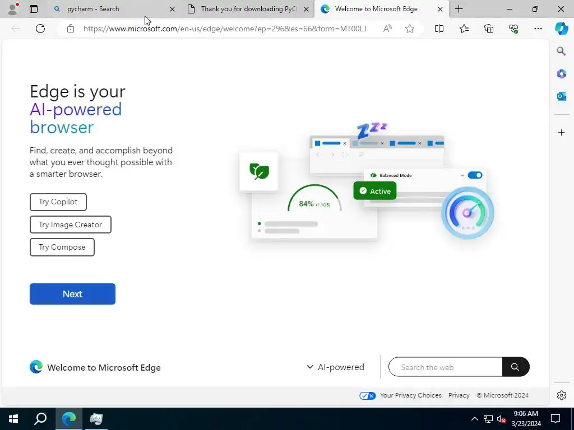
Task: Switch to Thank you for downloading tab
Action: [249, 9]
